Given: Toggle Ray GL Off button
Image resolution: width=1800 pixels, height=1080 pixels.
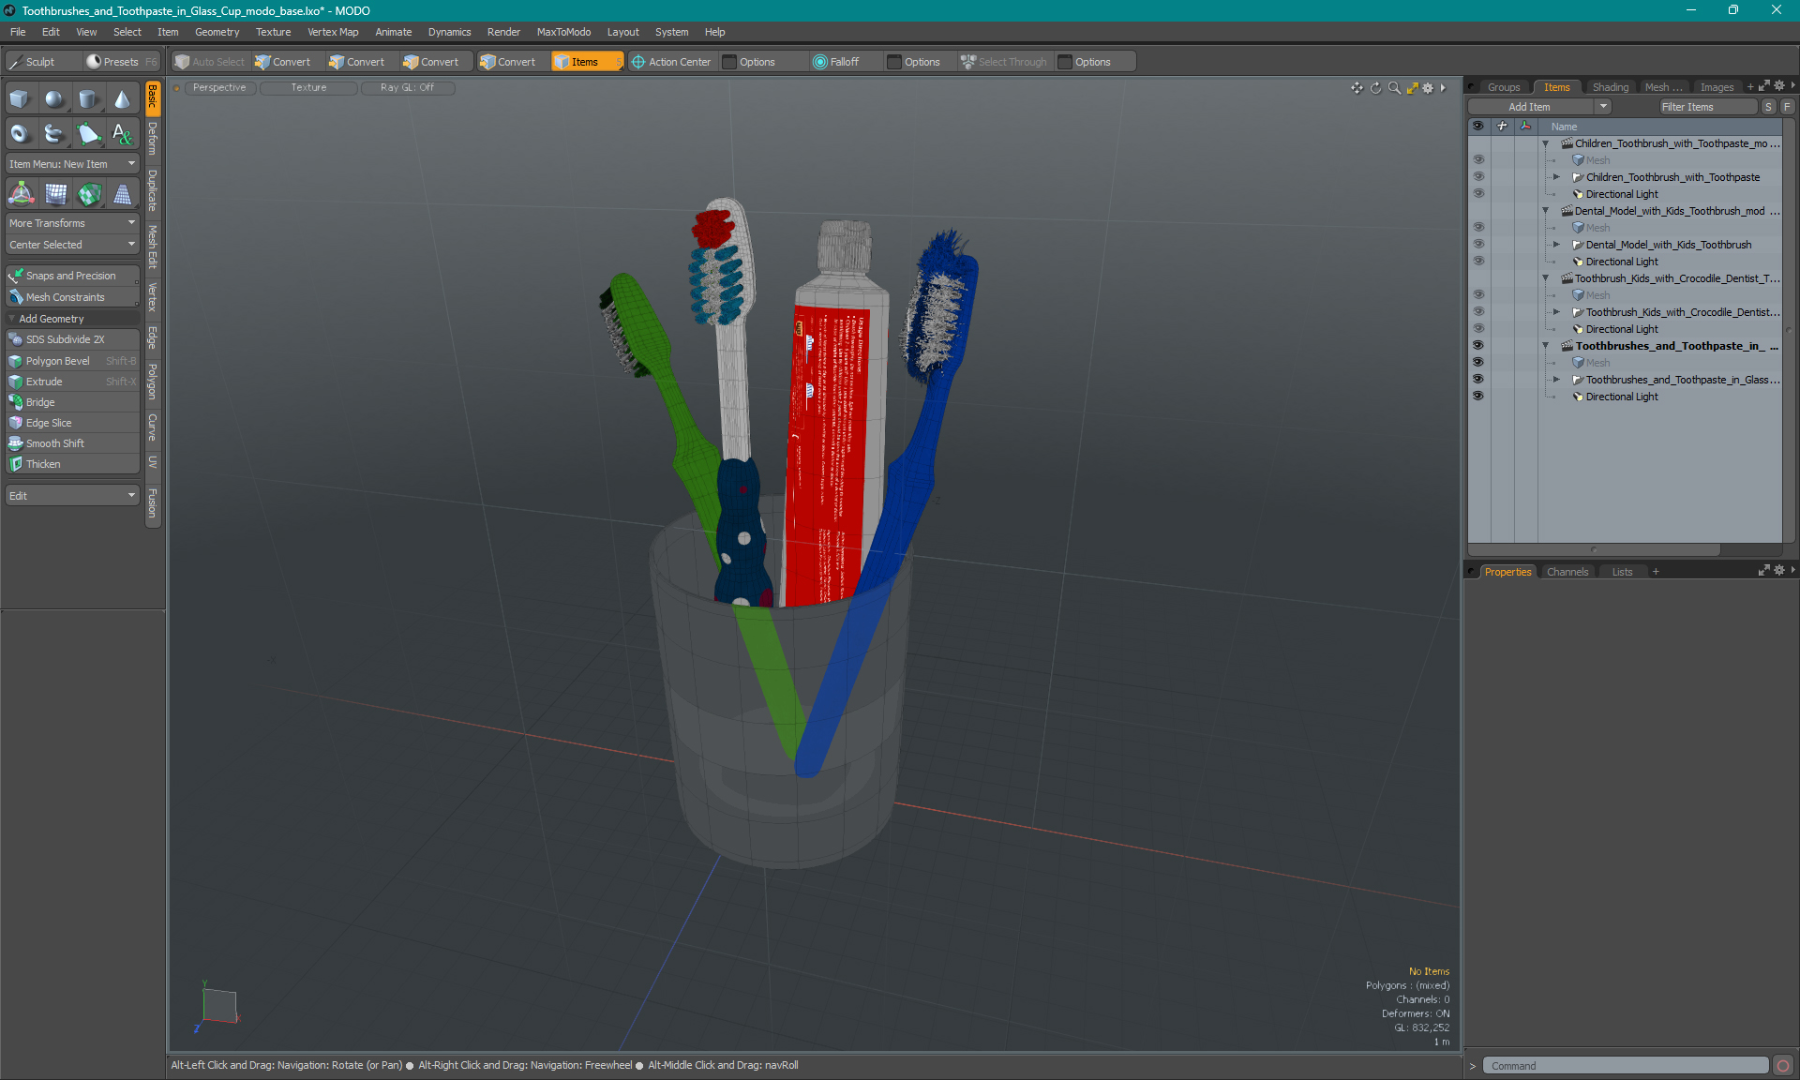Looking at the screenshot, I should 407,88.
